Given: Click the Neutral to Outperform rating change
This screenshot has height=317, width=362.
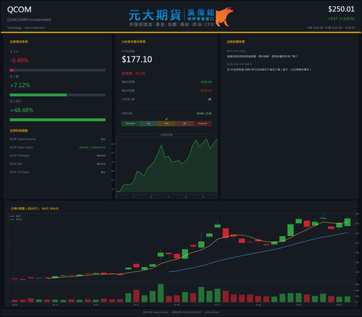Looking at the screenshot, I should pyautogui.click(x=93, y=147).
